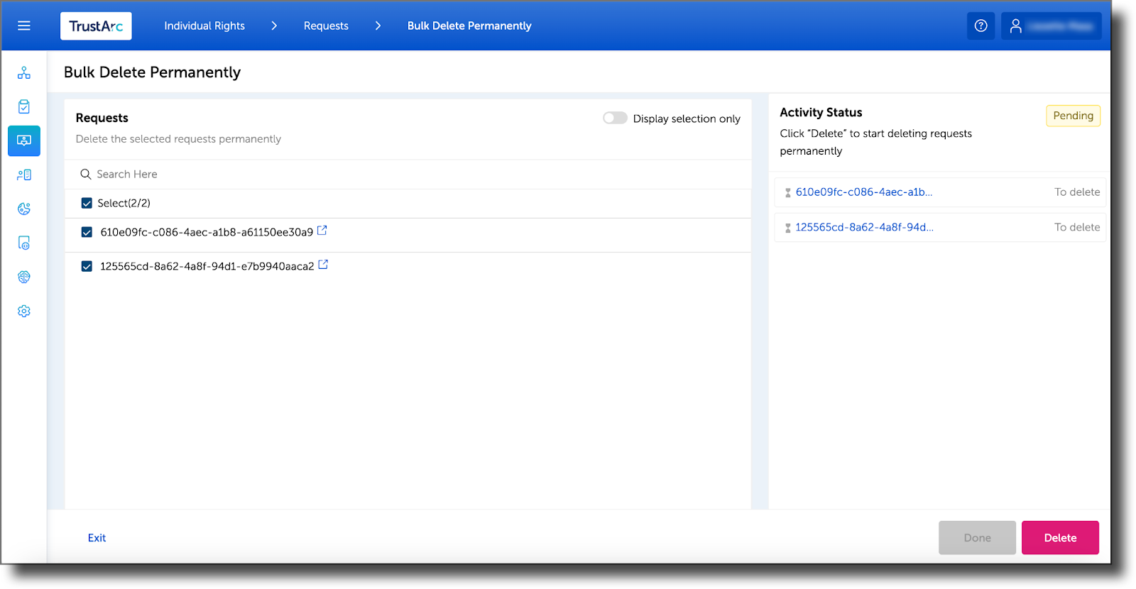
Task: Open request 125565cd external link icon
Action: (x=323, y=265)
